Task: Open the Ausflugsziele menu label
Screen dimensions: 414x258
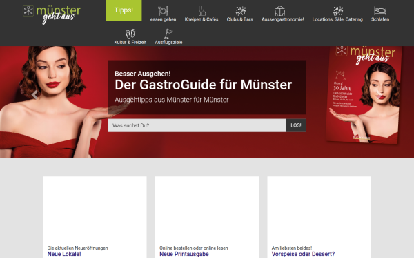Action: click(x=168, y=43)
